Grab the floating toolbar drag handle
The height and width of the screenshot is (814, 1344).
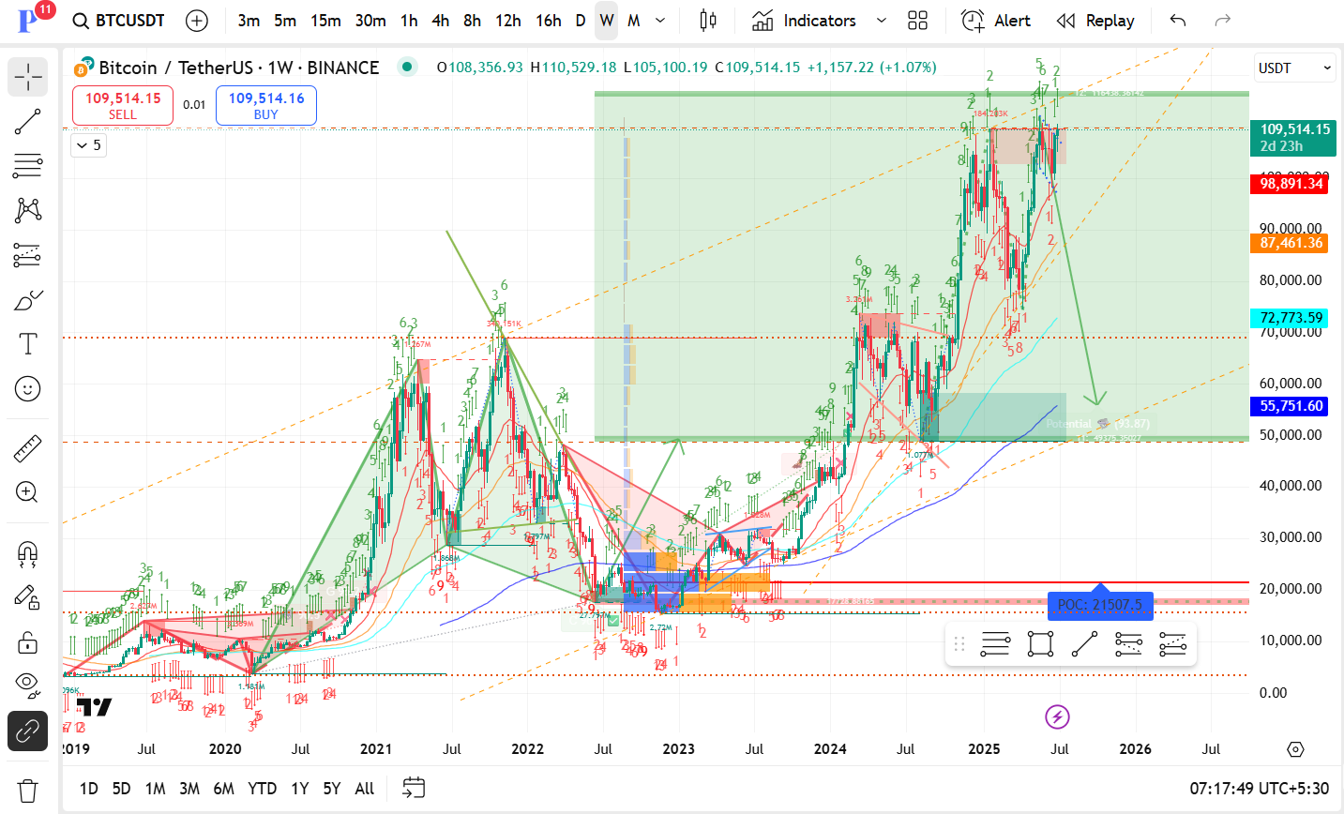pyautogui.click(x=959, y=644)
